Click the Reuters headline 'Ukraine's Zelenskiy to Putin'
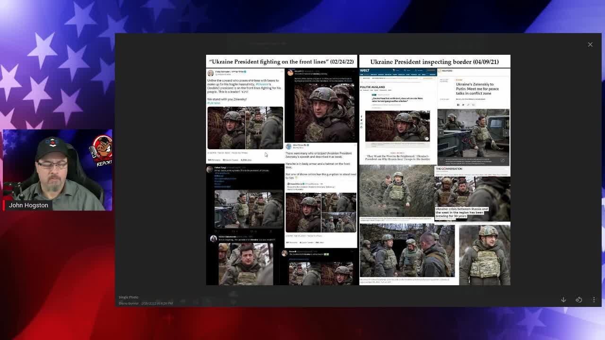The image size is (605, 340). pyautogui.click(x=477, y=89)
